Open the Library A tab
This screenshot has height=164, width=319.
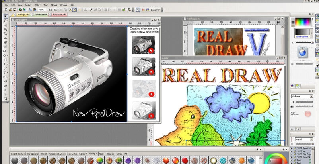(83, 154)
